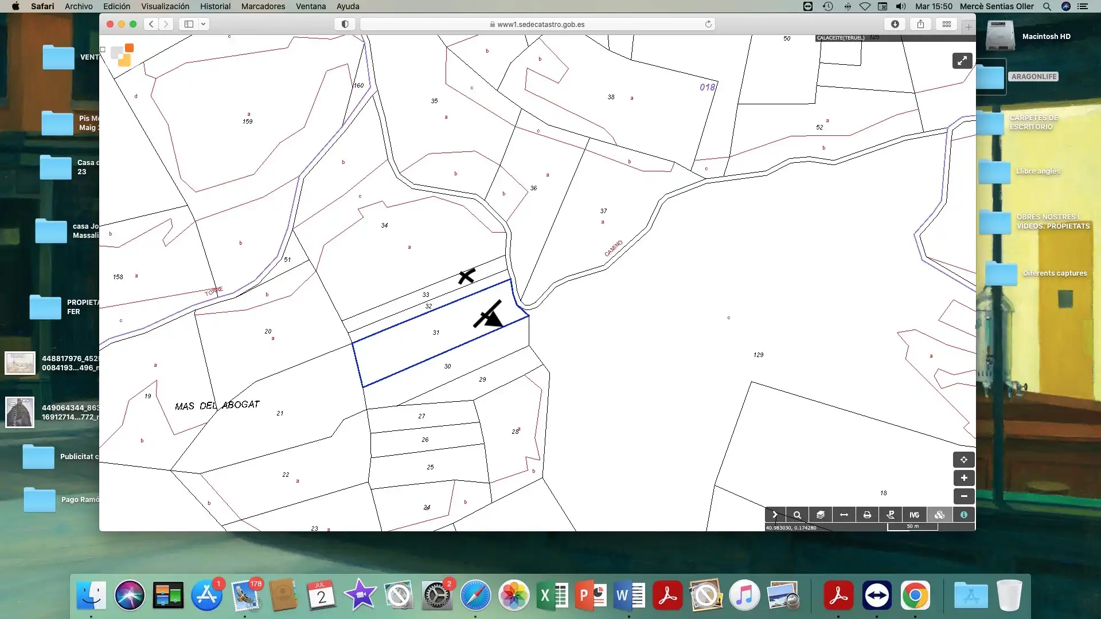Select the 449064344 image thumbnail on desktop

tap(19, 412)
